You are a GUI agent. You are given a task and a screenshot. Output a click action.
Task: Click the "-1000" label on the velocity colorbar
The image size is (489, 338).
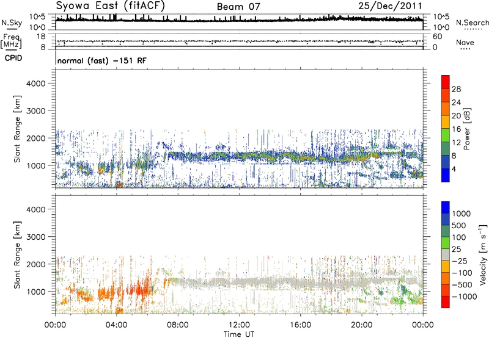[x=465, y=297]
